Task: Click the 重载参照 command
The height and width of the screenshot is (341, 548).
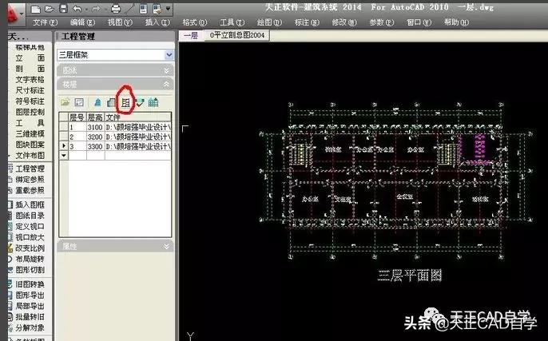Action: pyautogui.click(x=30, y=190)
